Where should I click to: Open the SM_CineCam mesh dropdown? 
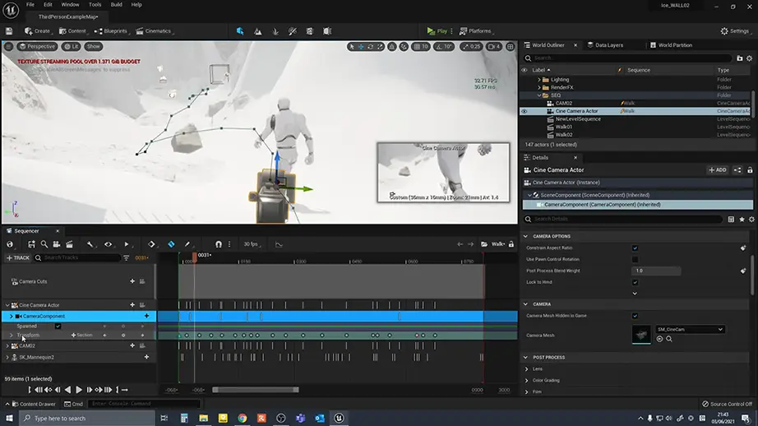pyautogui.click(x=689, y=330)
